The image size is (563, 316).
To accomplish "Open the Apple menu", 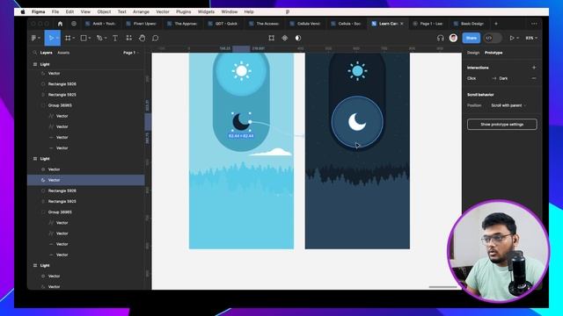I will 23,11.
